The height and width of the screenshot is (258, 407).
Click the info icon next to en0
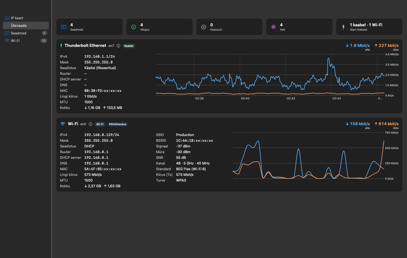coord(90,124)
